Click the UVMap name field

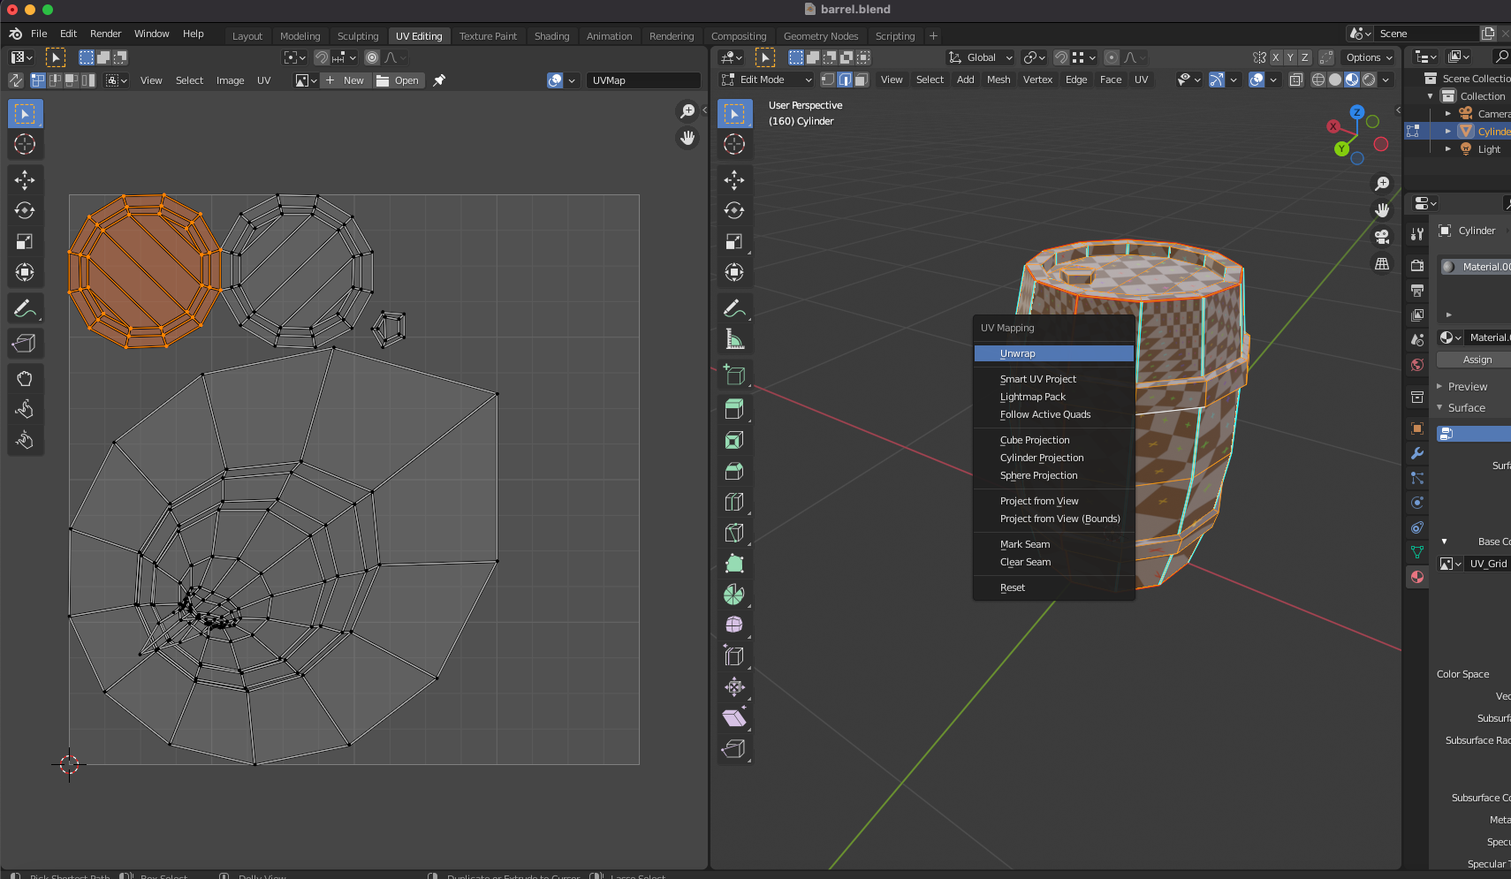click(642, 80)
